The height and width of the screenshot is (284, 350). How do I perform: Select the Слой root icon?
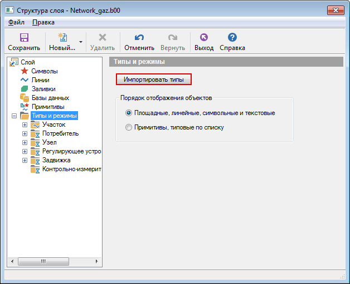pos(14,62)
